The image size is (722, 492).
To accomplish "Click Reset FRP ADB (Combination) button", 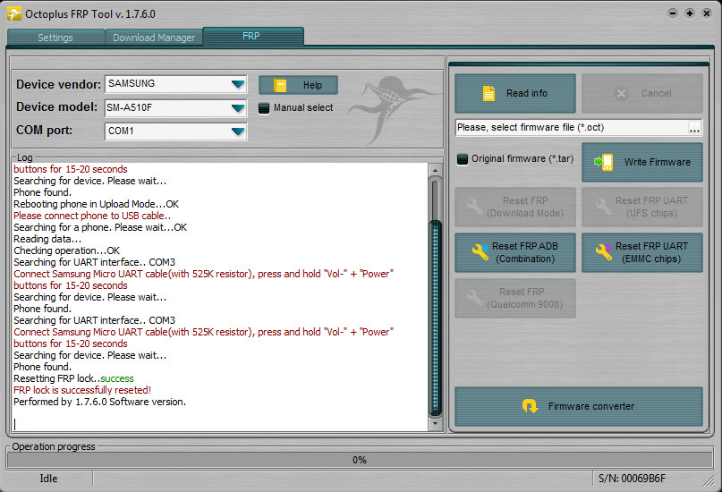I will [514, 252].
